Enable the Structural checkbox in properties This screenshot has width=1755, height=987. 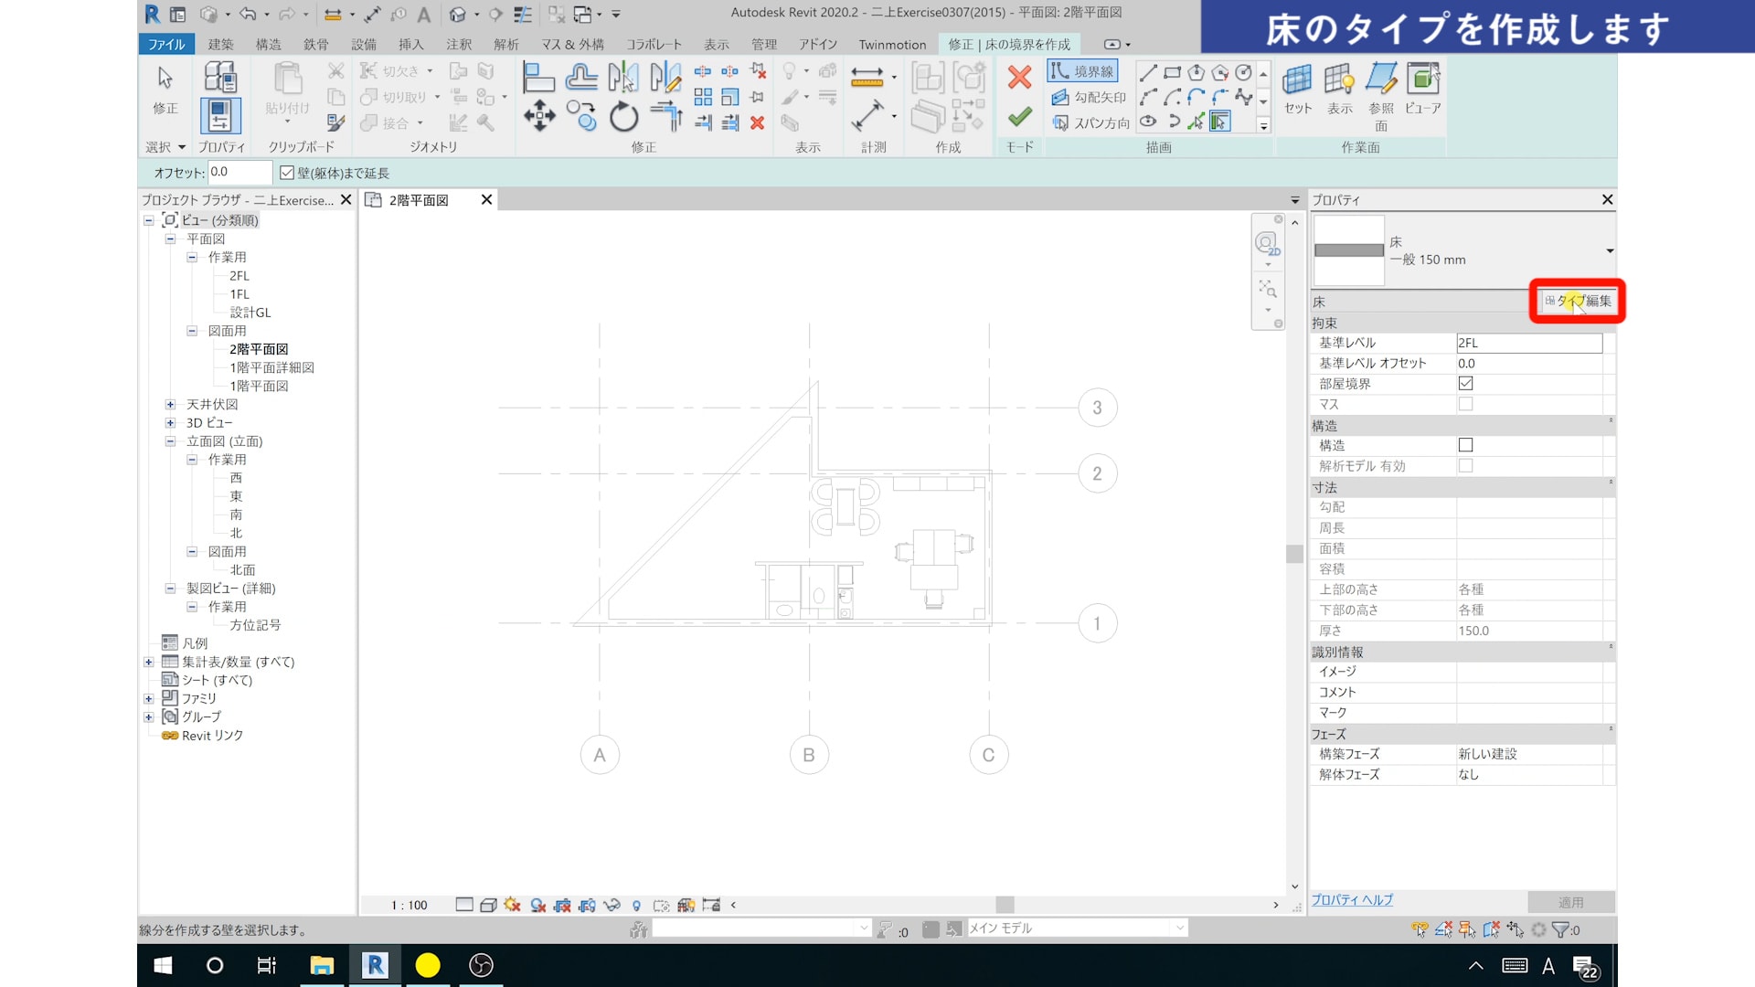pos(1465,445)
